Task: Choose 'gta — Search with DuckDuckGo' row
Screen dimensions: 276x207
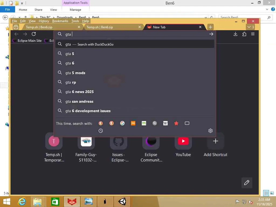Action: [x=135, y=44]
